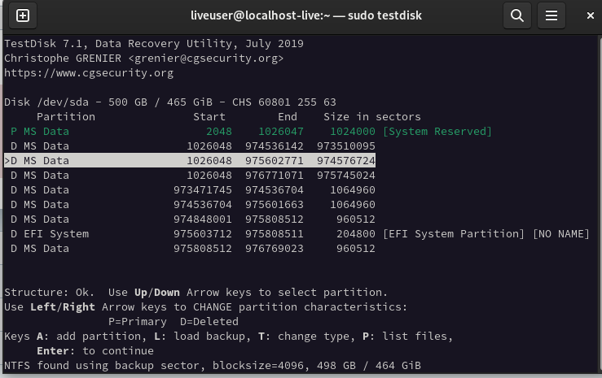
Task: Click the 'Up/Down' arrow keys hint
Action: click(x=157, y=292)
